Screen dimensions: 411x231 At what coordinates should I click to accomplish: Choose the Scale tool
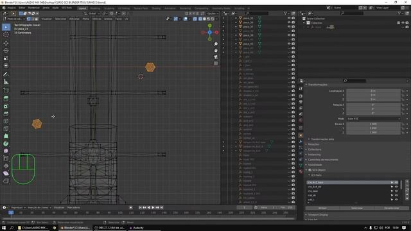(6, 58)
